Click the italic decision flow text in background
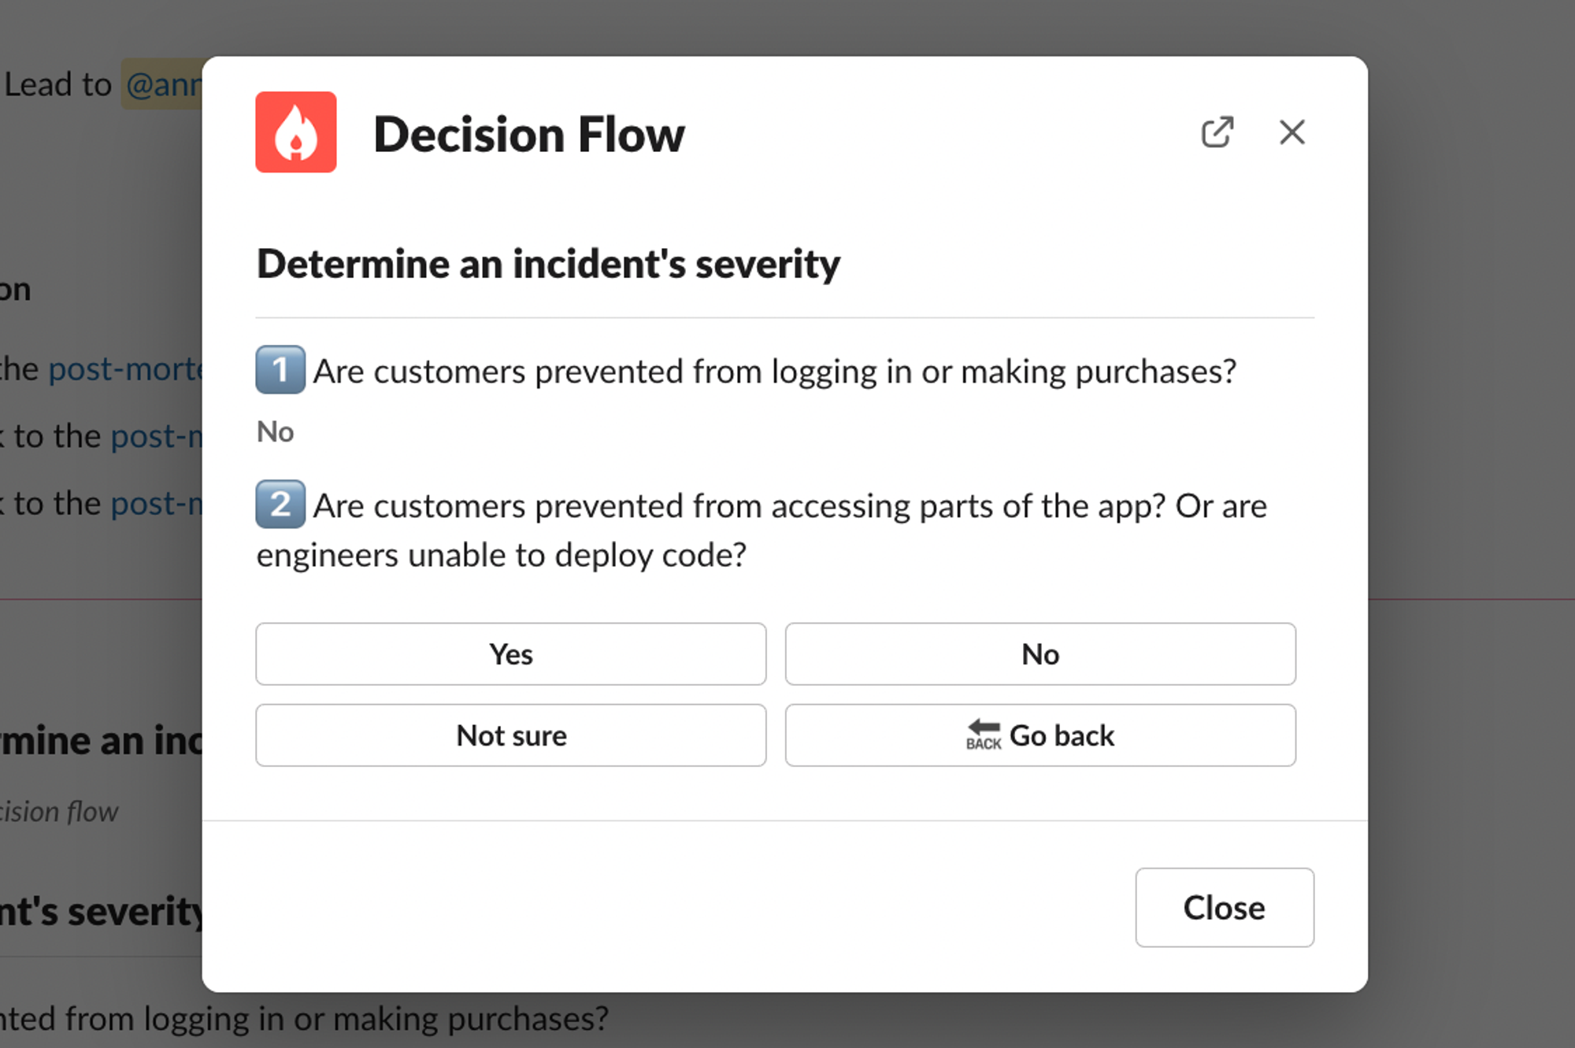1575x1048 pixels. pos(59,812)
